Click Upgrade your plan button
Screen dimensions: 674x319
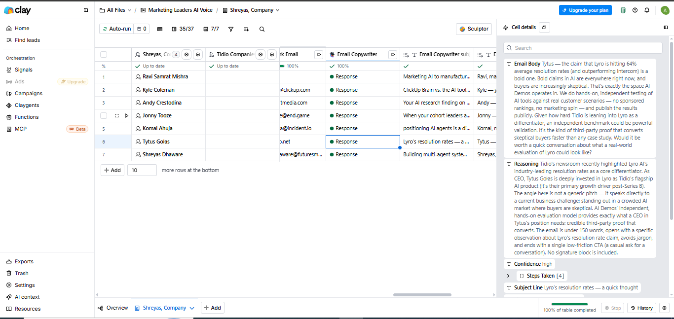tap(585, 10)
